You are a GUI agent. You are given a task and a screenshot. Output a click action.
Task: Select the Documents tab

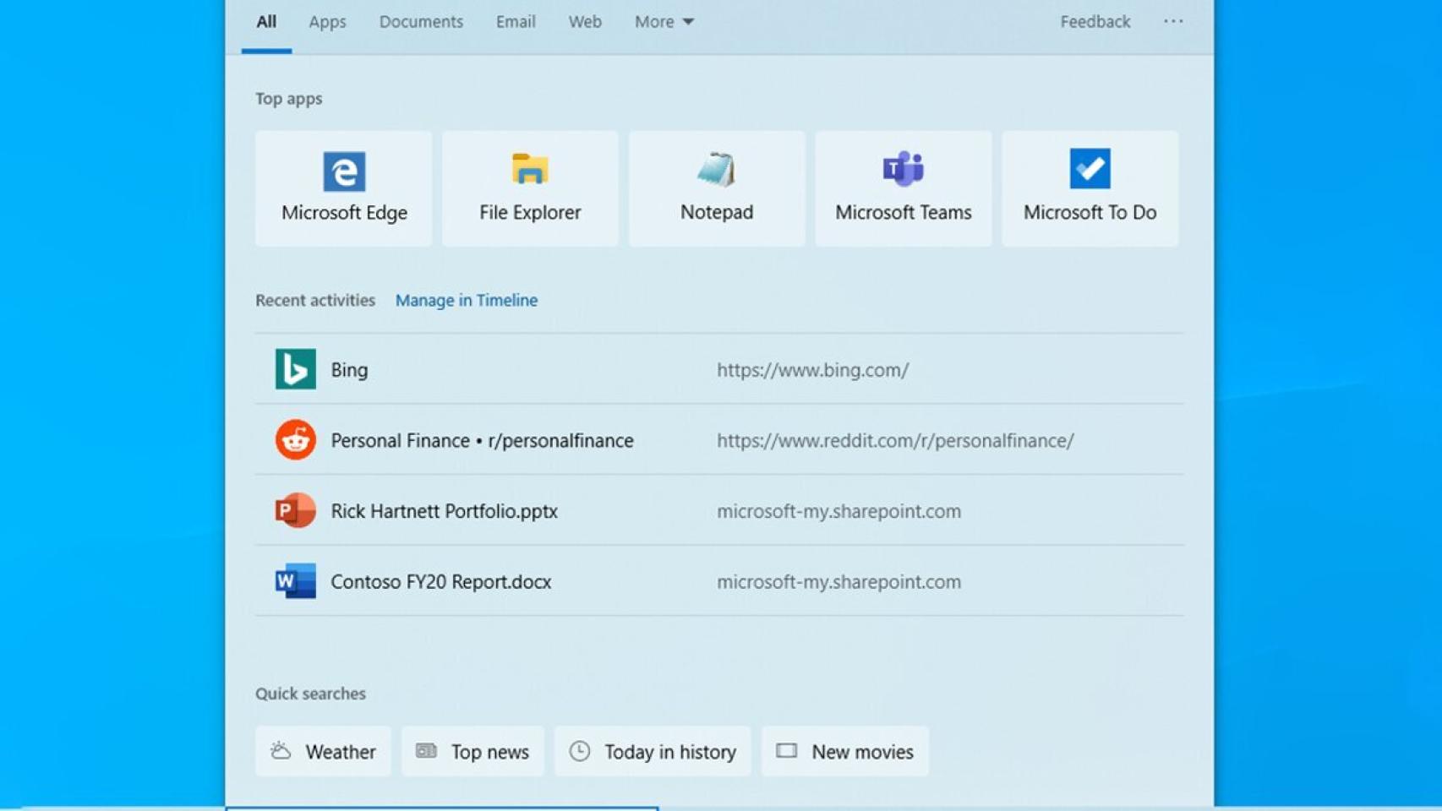pos(421,22)
